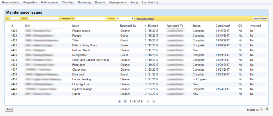Sort by the Invoiced column header
The width and height of the screenshot is (273, 116).
tap(255, 26)
